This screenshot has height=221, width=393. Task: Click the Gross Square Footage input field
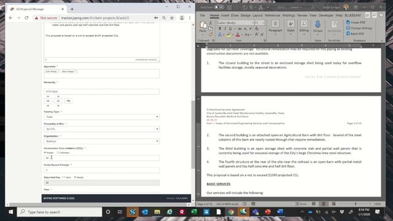pos(101,170)
